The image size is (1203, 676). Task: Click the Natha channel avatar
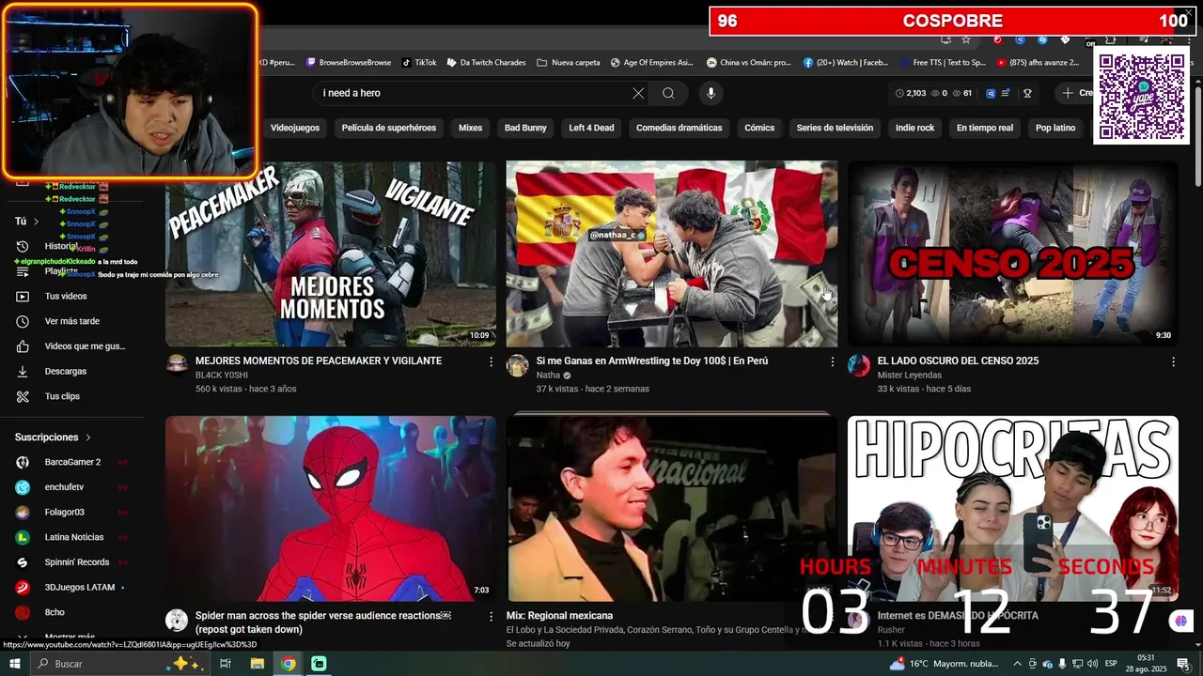coord(518,365)
